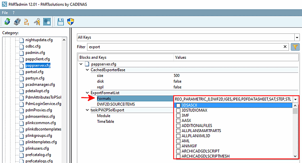Open the index administration books icon
Screen dimensions: 302x163
pos(17,22)
